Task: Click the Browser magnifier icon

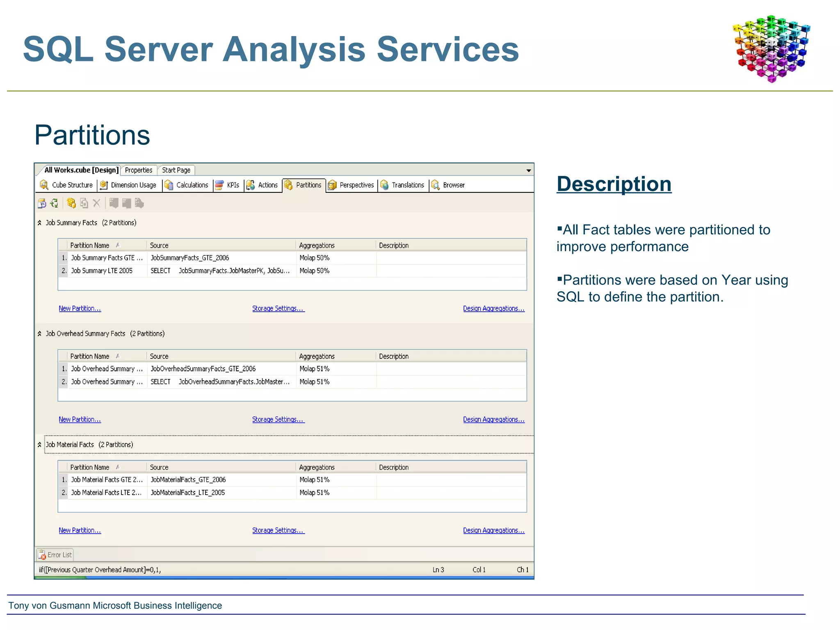Action: point(436,185)
